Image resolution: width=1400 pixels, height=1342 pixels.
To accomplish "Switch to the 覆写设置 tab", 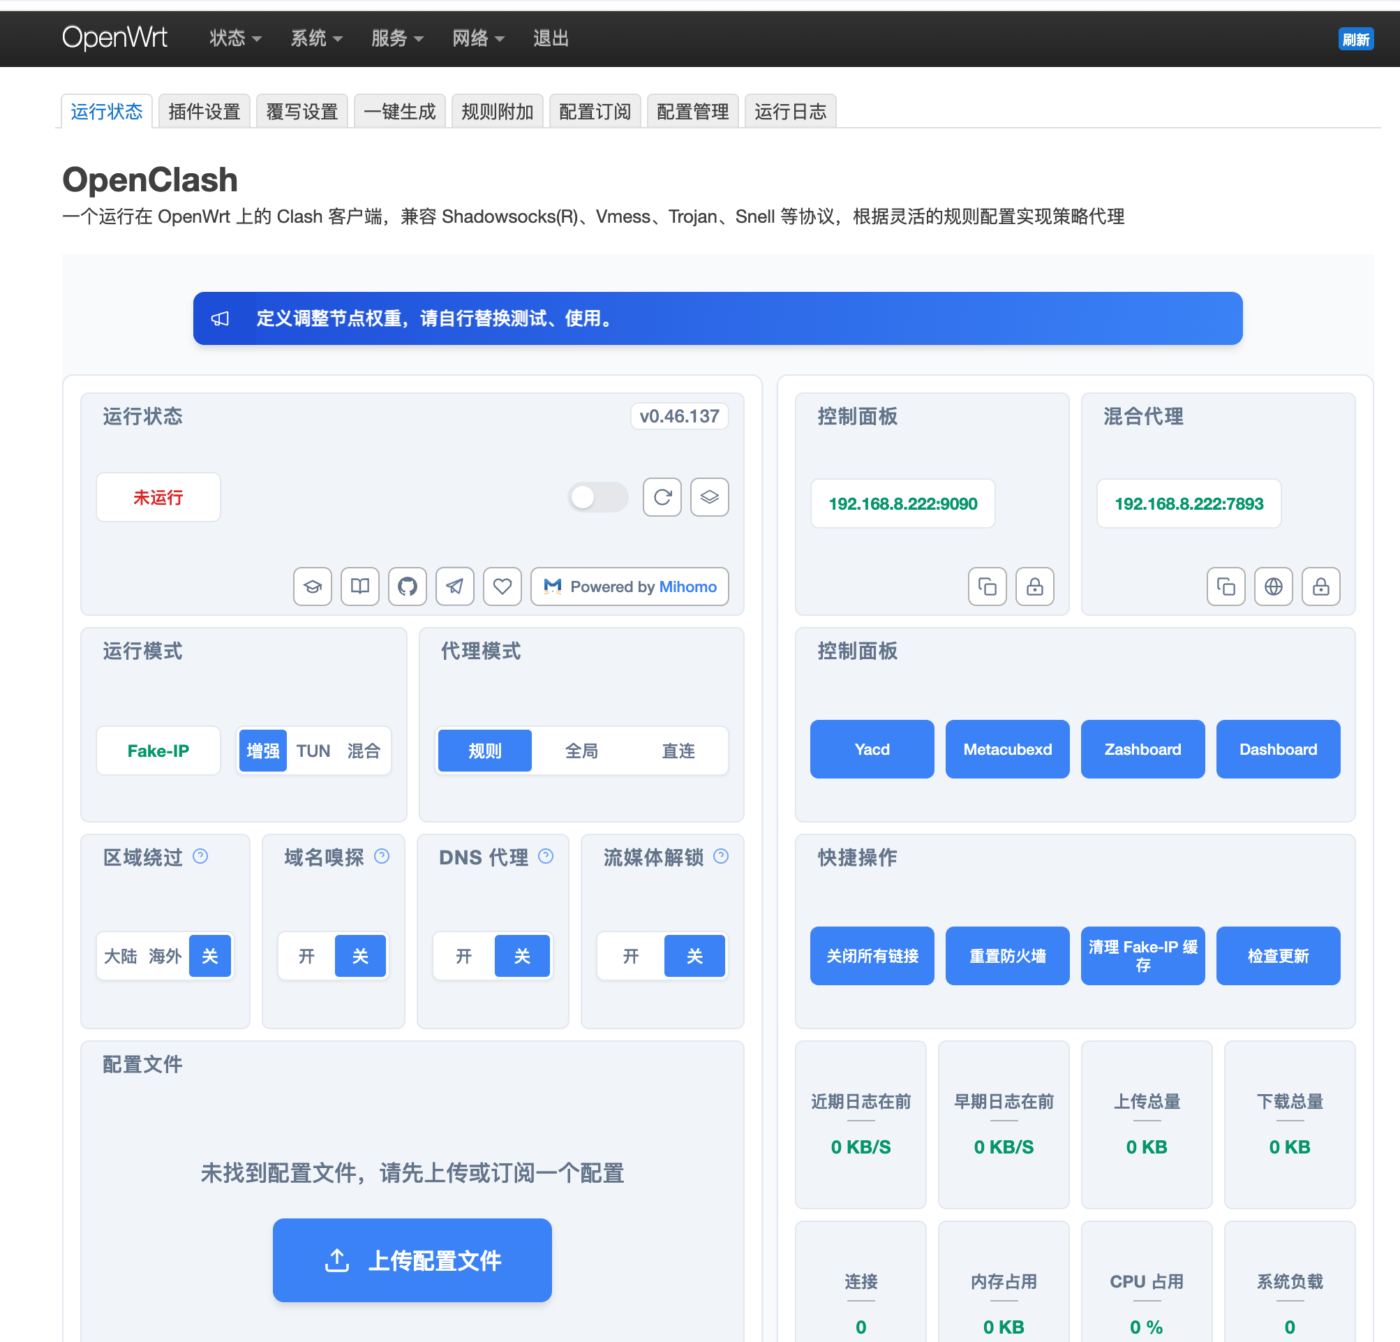I will tap(302, 112).
